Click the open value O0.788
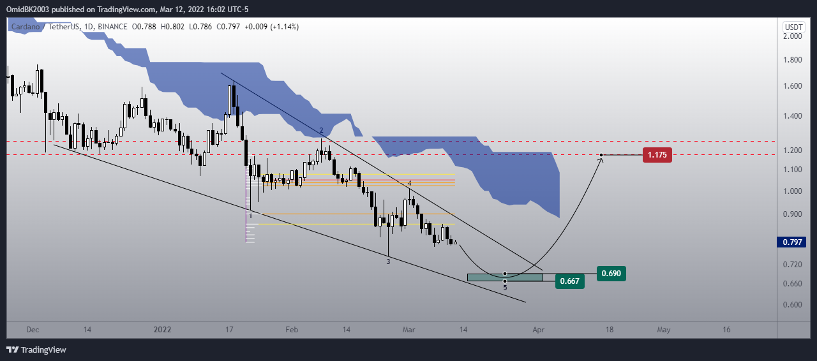Image resolution: width=817 pixels, height=361 pixels. (146, 27)
